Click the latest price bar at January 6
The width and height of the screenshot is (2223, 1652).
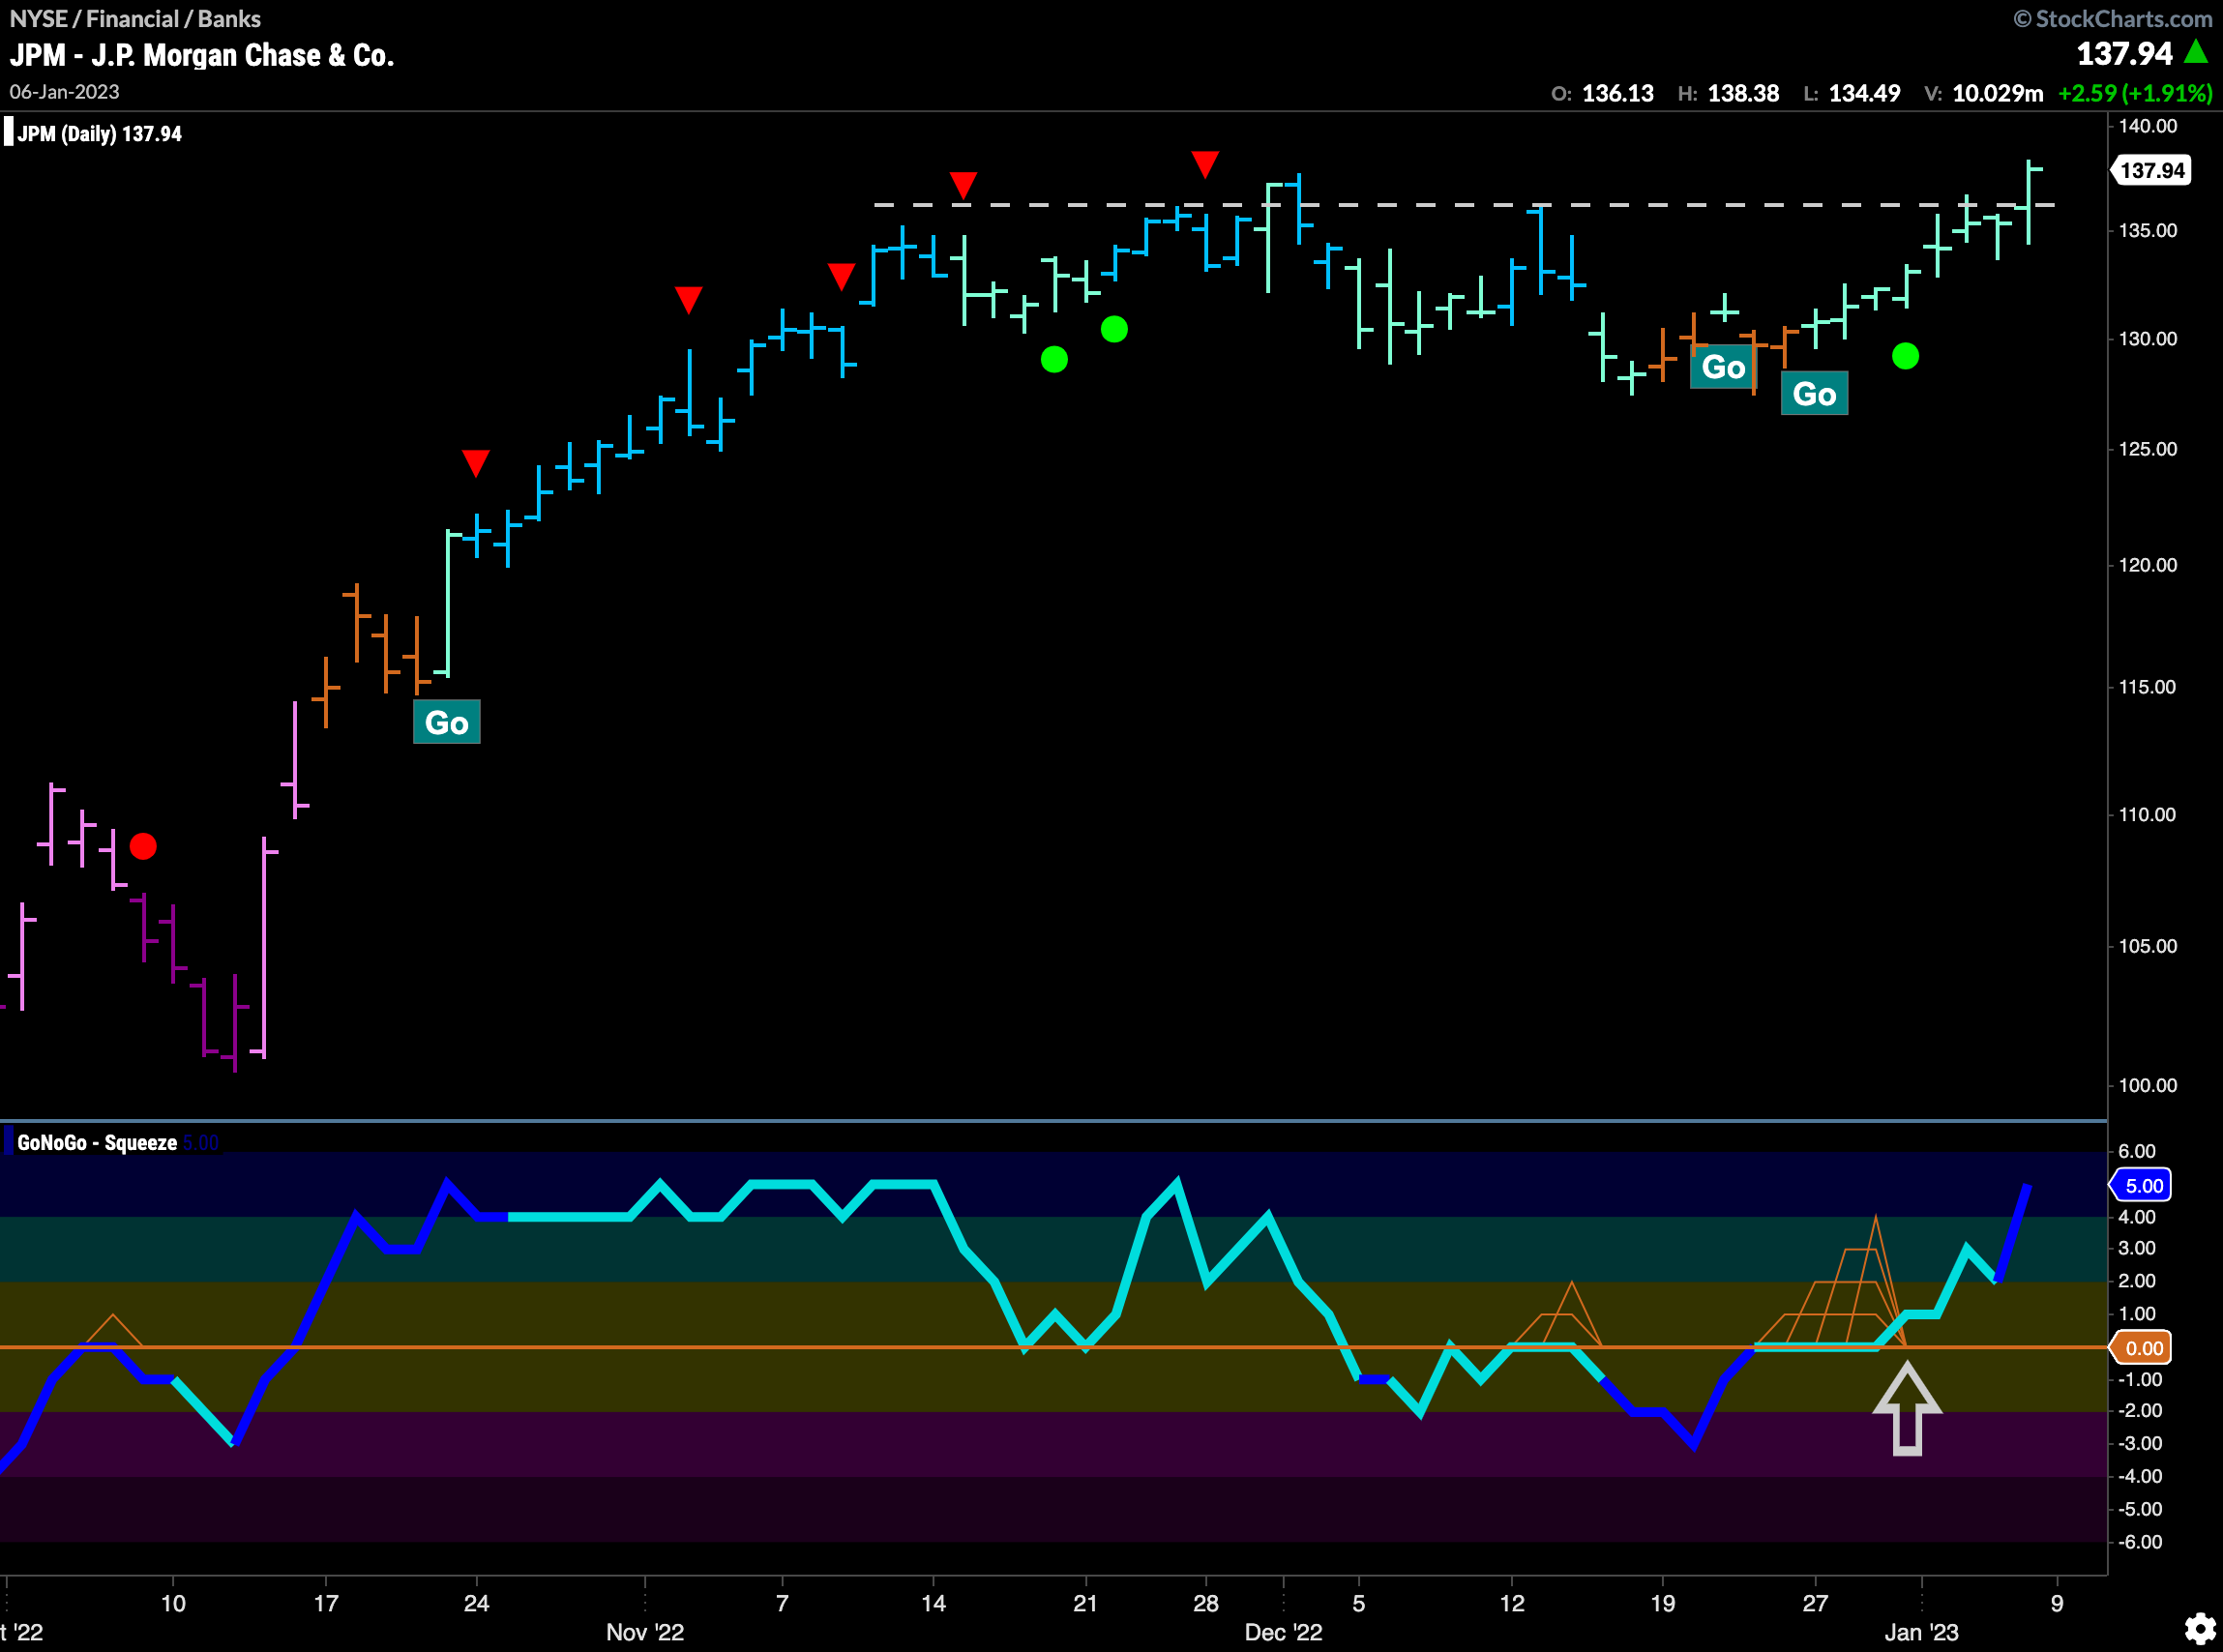coord(2028,202)
